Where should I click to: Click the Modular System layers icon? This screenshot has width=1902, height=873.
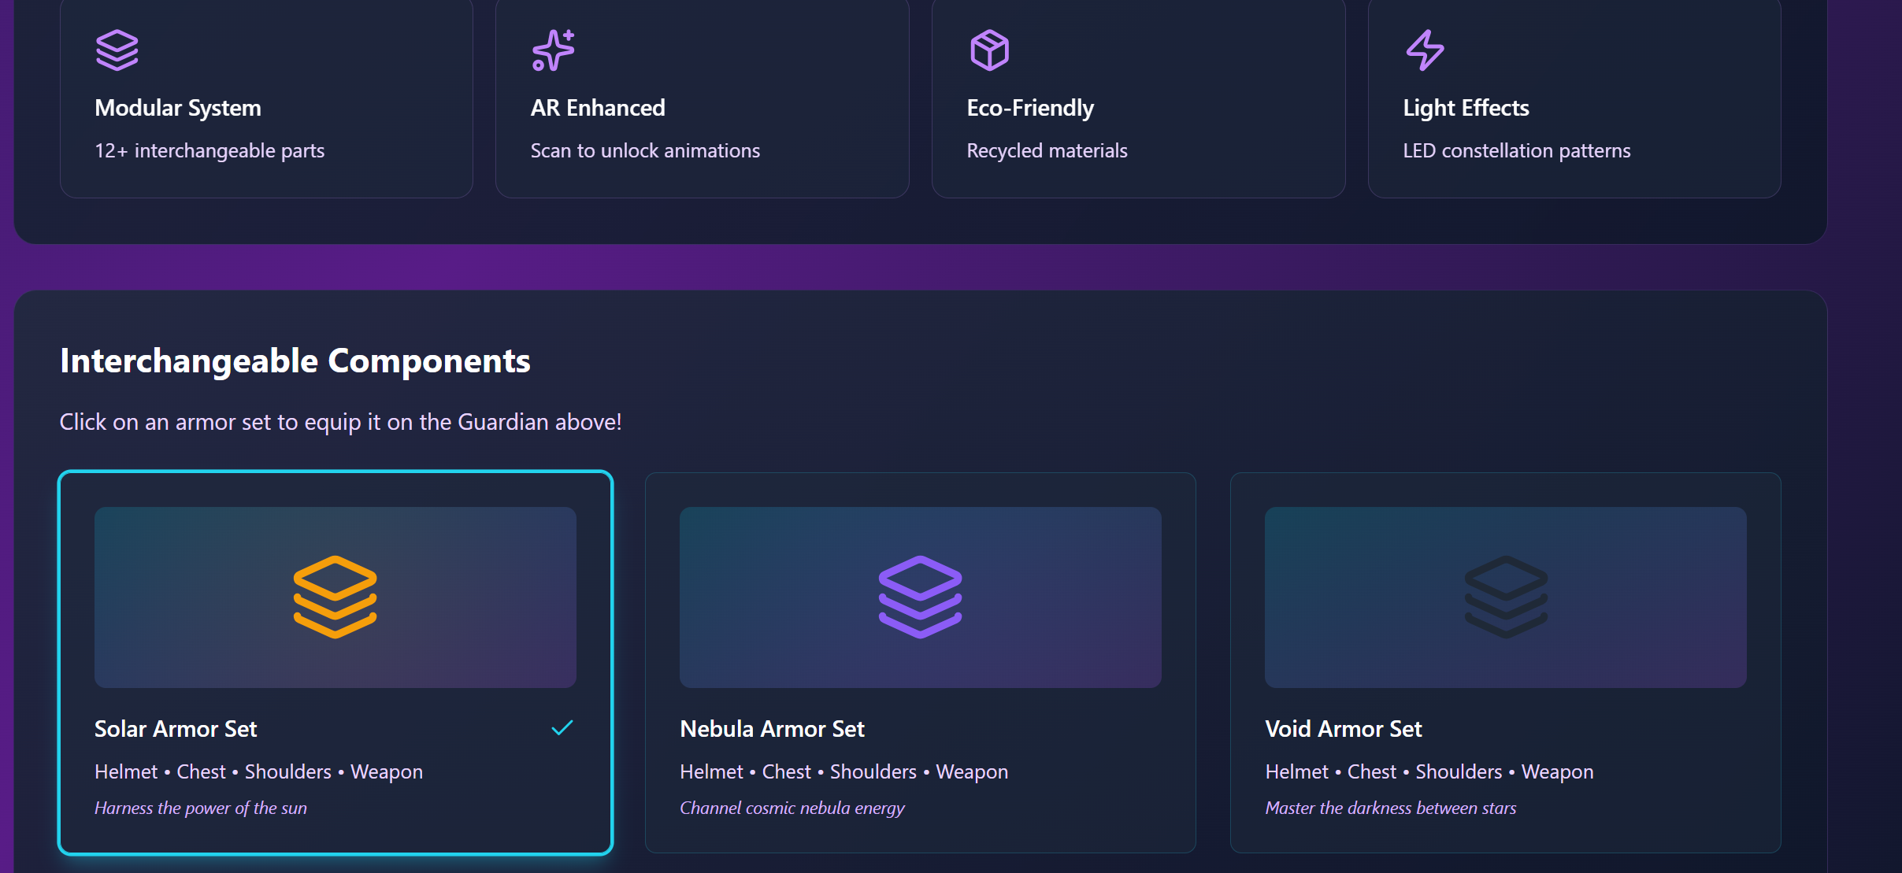click(x=117, y=50)
